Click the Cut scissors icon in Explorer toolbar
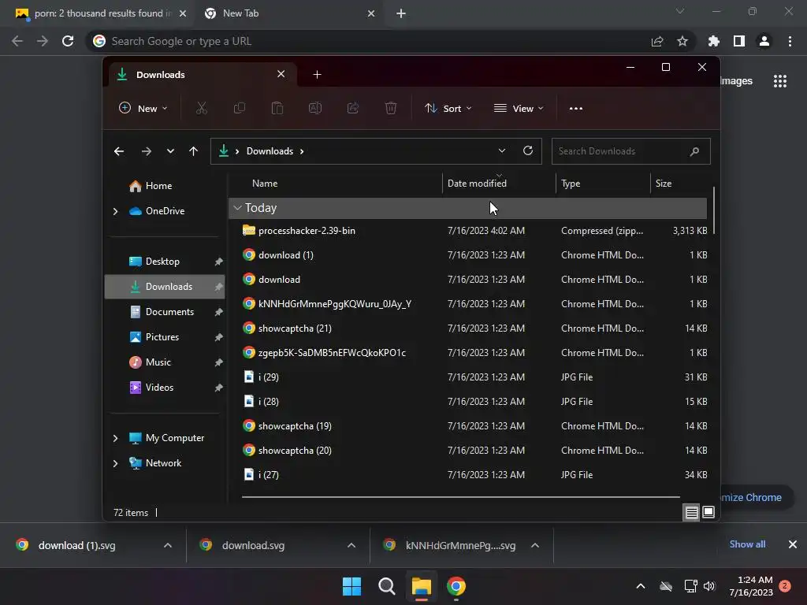The image size is (807, 605). pyautogui.click(x=201, y=109)
